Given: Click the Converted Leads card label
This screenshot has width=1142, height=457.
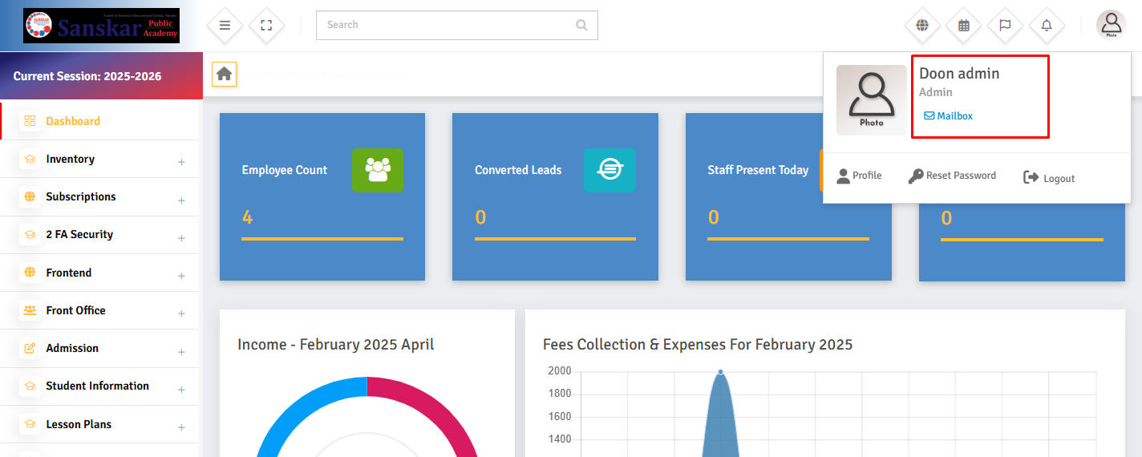Looking at the screenshot, I should 518,170.
